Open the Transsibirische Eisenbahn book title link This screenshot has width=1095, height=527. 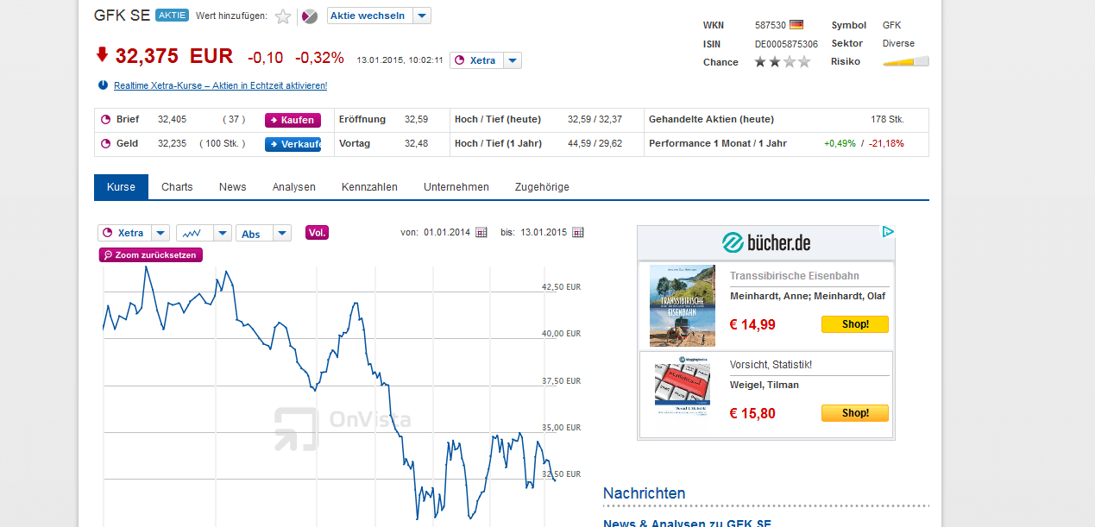click(795, 276)
